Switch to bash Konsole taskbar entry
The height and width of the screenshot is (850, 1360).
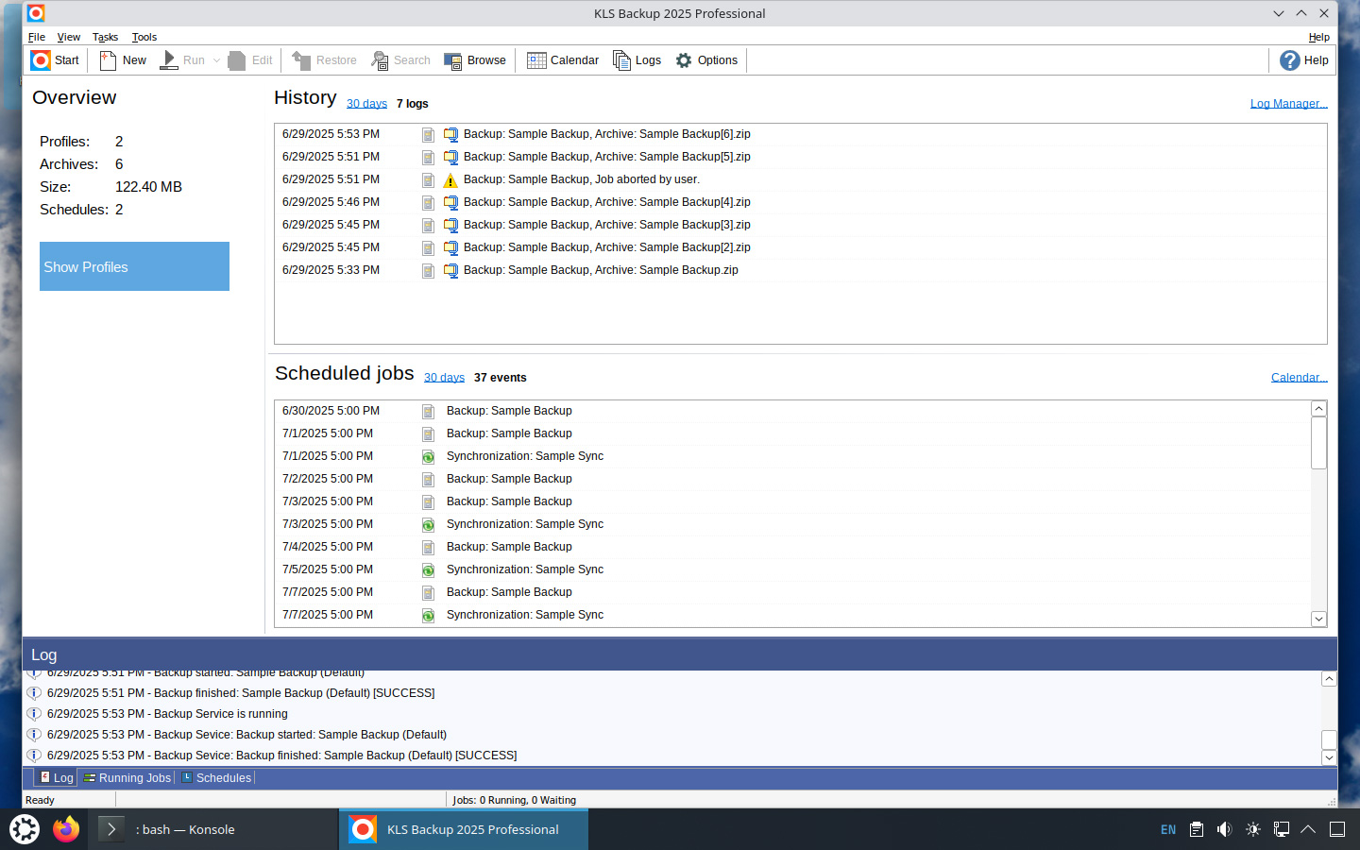(x=213, y=829)
